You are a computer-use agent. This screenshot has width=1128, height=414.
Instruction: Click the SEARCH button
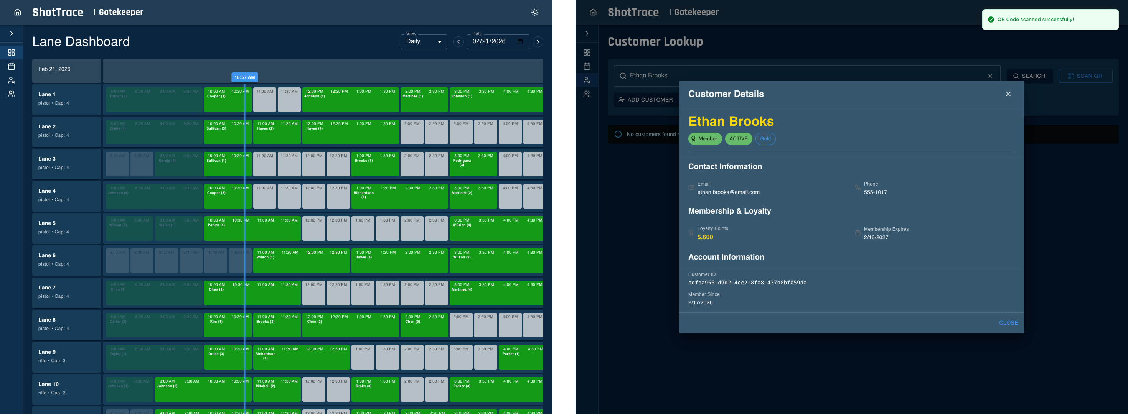(1029, 76)
